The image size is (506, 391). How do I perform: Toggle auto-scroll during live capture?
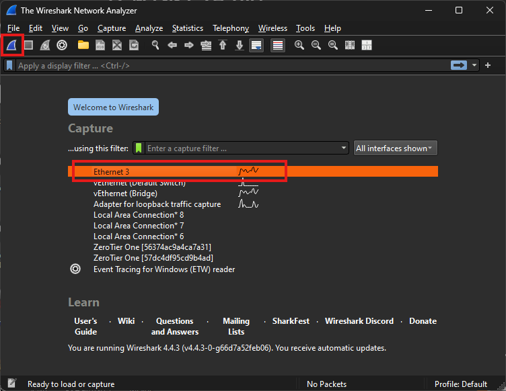(256, 46)
